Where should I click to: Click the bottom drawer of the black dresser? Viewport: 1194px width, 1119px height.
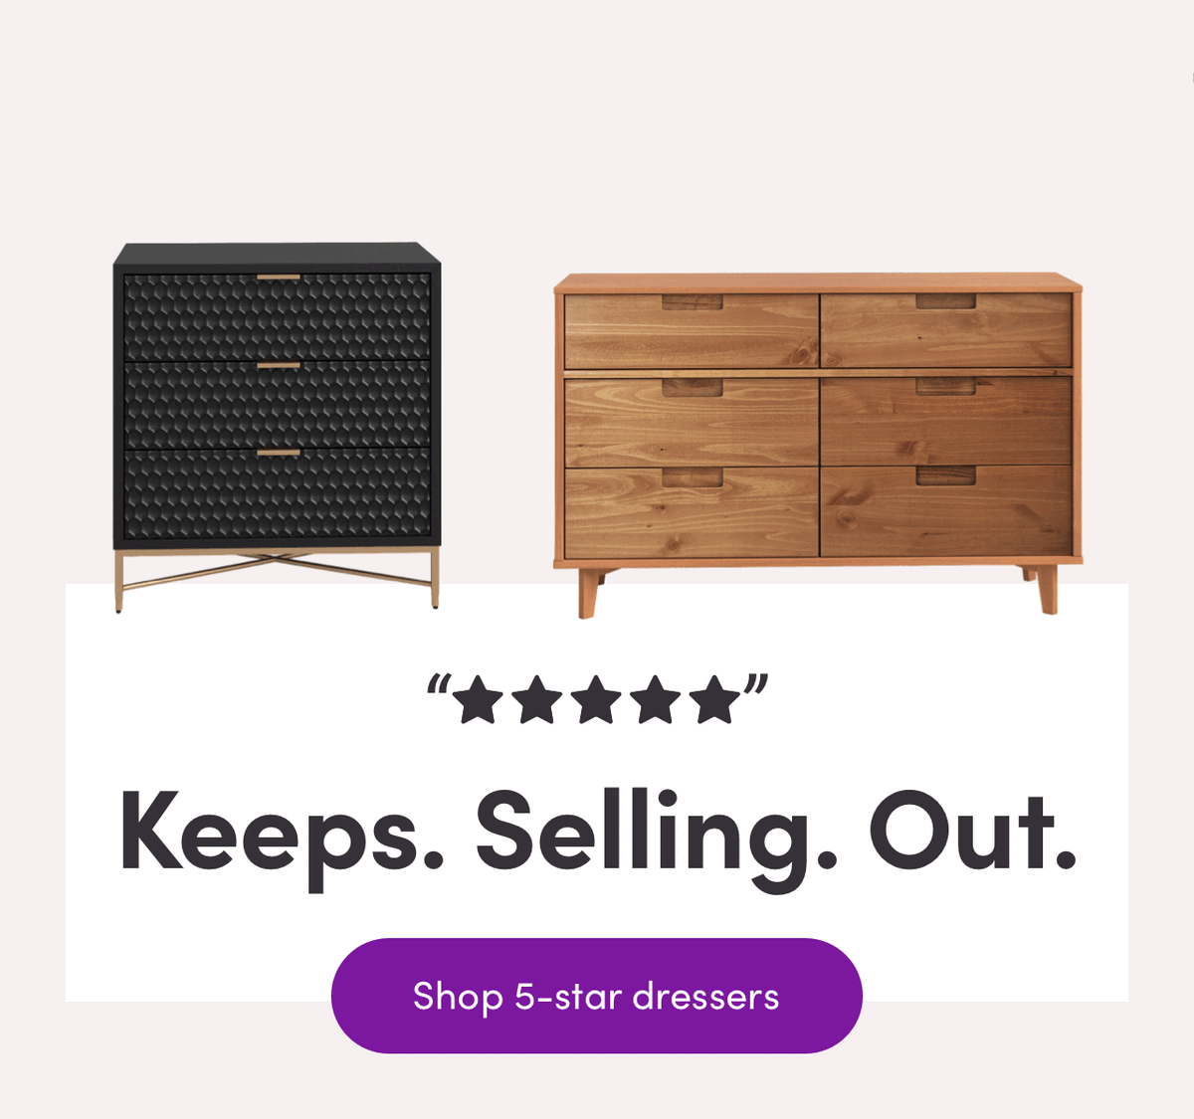[278, 493]
